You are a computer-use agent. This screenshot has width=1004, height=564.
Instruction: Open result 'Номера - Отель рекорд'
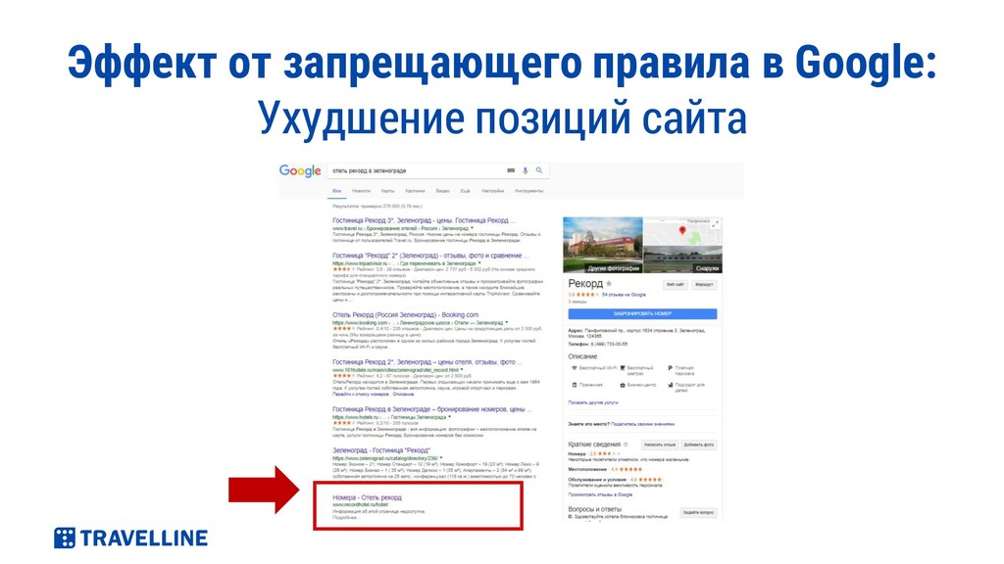tap(367, 497)
